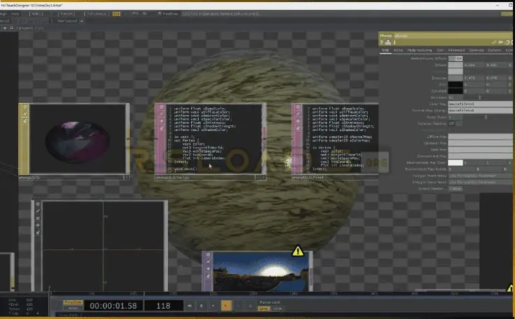This screenshot has width=515, height=319.
Task: Click the Environment Map Color swatch
Action: (x=455, y=162)
